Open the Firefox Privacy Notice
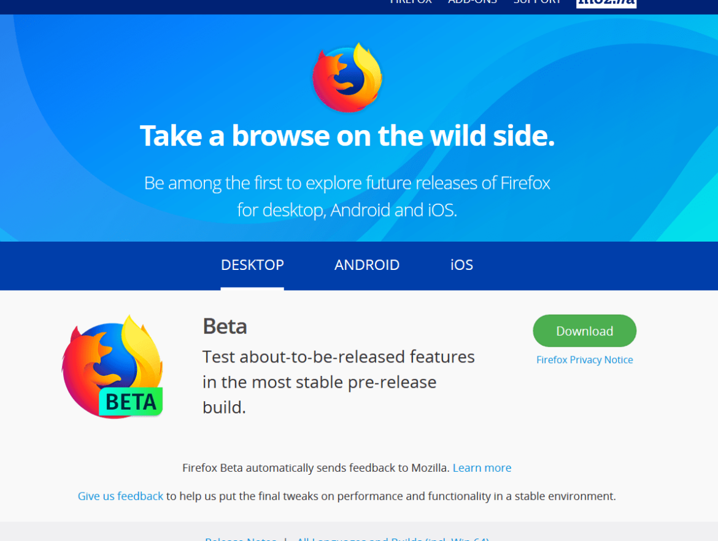The height and width of the screenshot is (541, 718). tap(584, 360)
